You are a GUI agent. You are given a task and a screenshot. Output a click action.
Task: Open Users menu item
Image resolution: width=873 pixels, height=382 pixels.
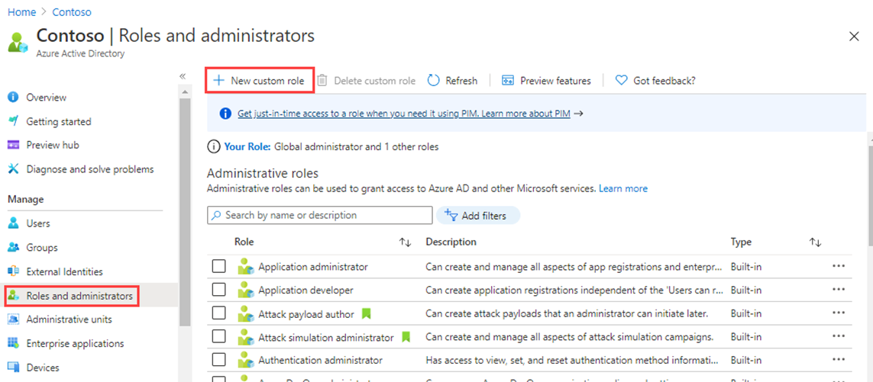(38, 223)
